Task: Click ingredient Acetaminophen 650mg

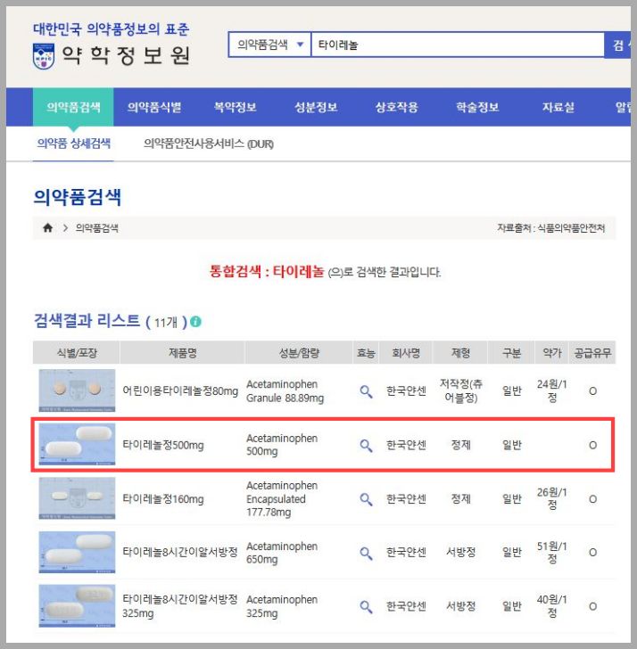Action: pyautogui.click(x=282, y=553)
